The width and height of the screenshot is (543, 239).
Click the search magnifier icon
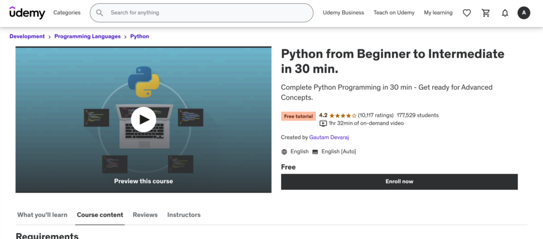(x=100, y=13)
